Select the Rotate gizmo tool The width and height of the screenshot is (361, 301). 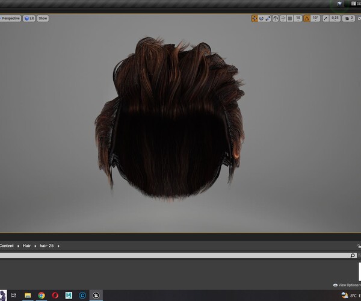click(261, 19)
